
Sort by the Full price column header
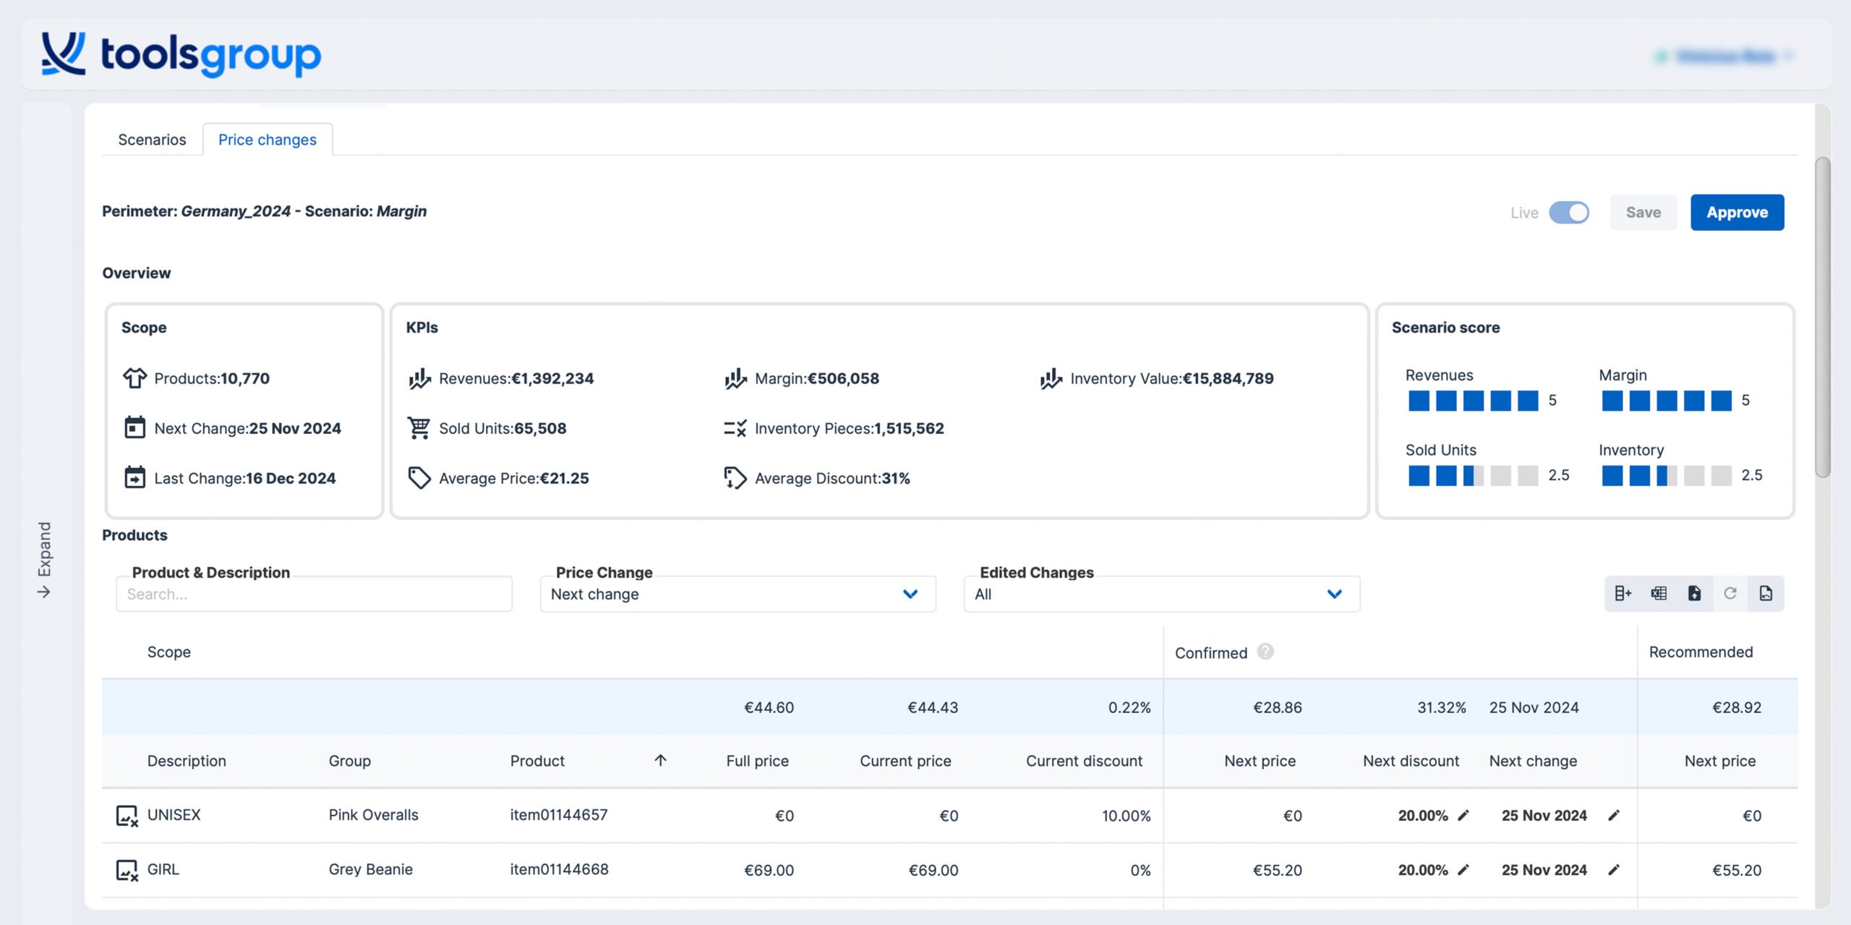[x=757, y=761]
